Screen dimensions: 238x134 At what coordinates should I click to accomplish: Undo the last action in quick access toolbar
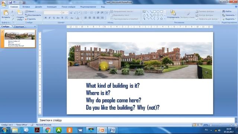click(x=14, y=2)
